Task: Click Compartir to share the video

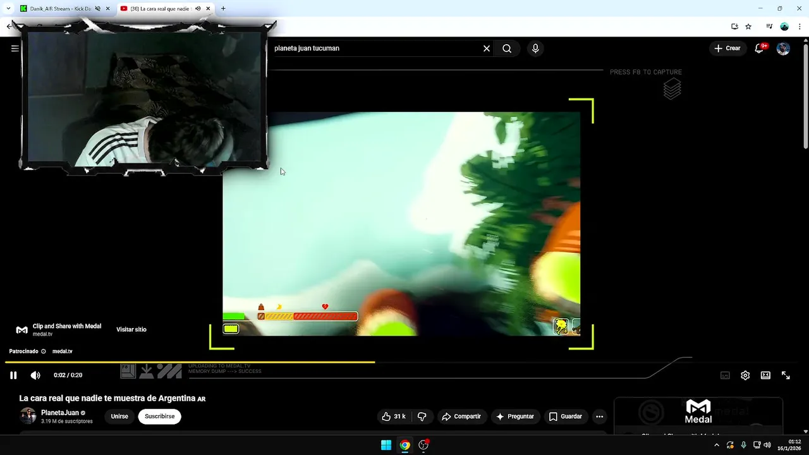Action: [461, 416]
